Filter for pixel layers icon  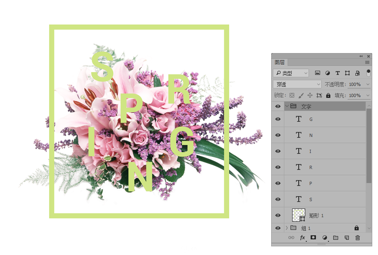(318, 73)
